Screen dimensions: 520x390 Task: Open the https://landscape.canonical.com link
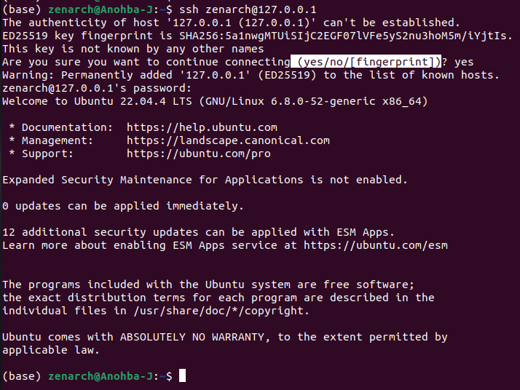[228, 140]
